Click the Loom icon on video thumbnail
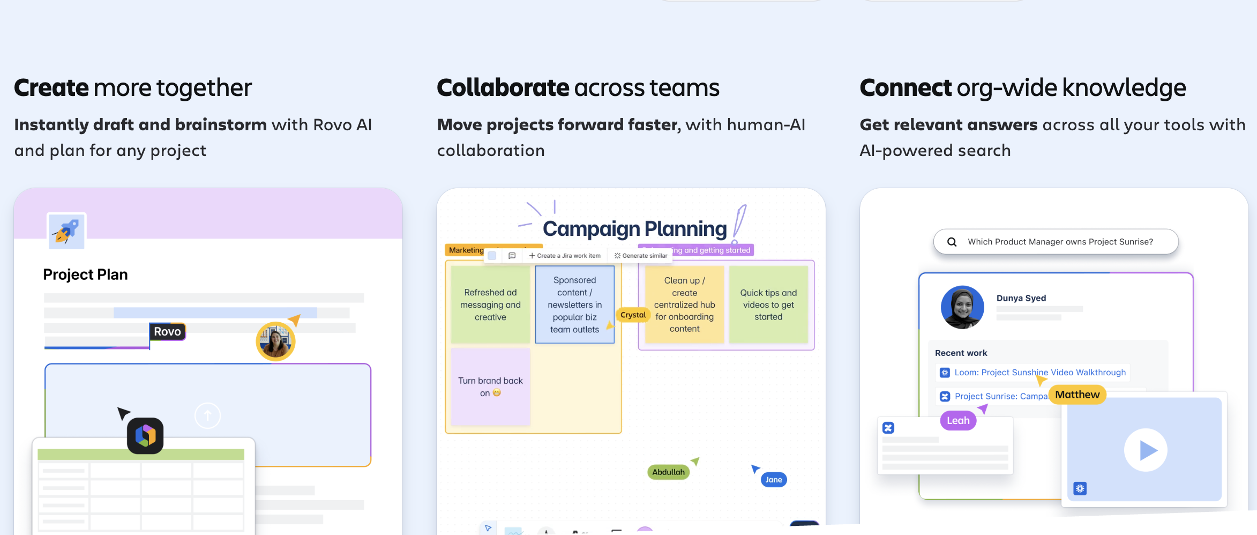This screenshot has width=1257, height=535. (x=1080, y=488)
